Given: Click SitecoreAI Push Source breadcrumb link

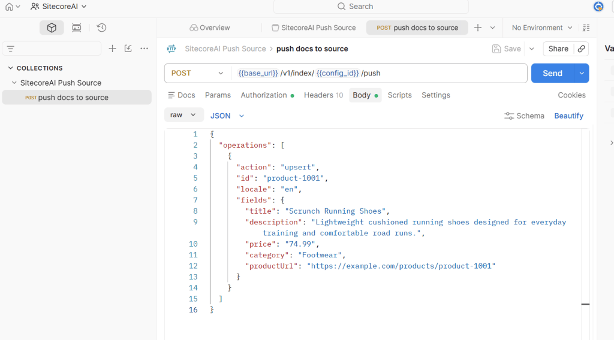Looking at the screenshot, I should (x=225, y=49).
